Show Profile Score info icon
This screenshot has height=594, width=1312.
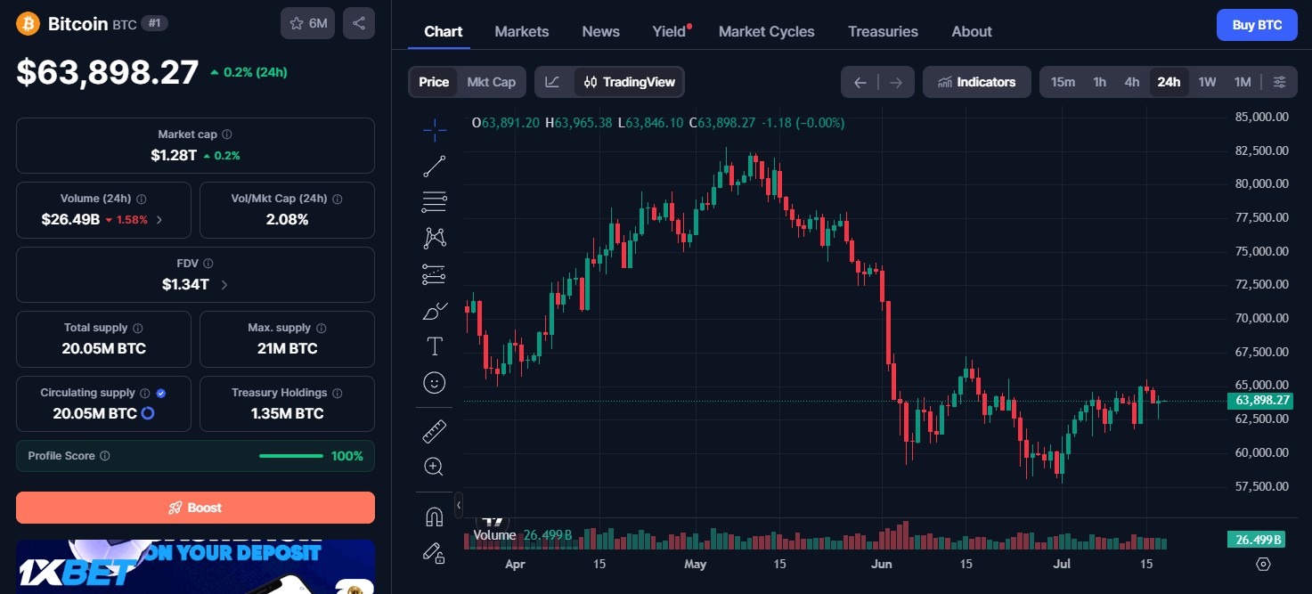click(x=105, y=456)
